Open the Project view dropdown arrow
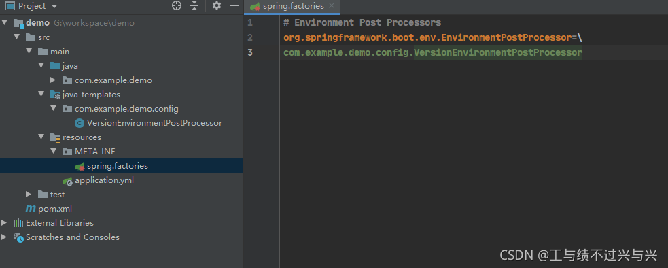The height and width of the screenshot is (268, 668). coord(54,6)
